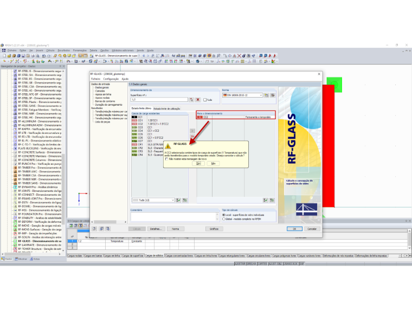This screenshot has height=309, width=412.
Task: Click the open file icon in main toolbar
Action: click(9, 56)
